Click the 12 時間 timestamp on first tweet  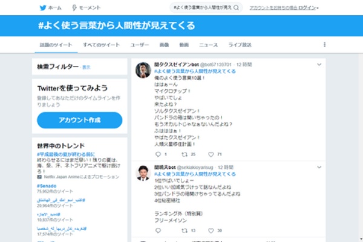click(244, 65)
